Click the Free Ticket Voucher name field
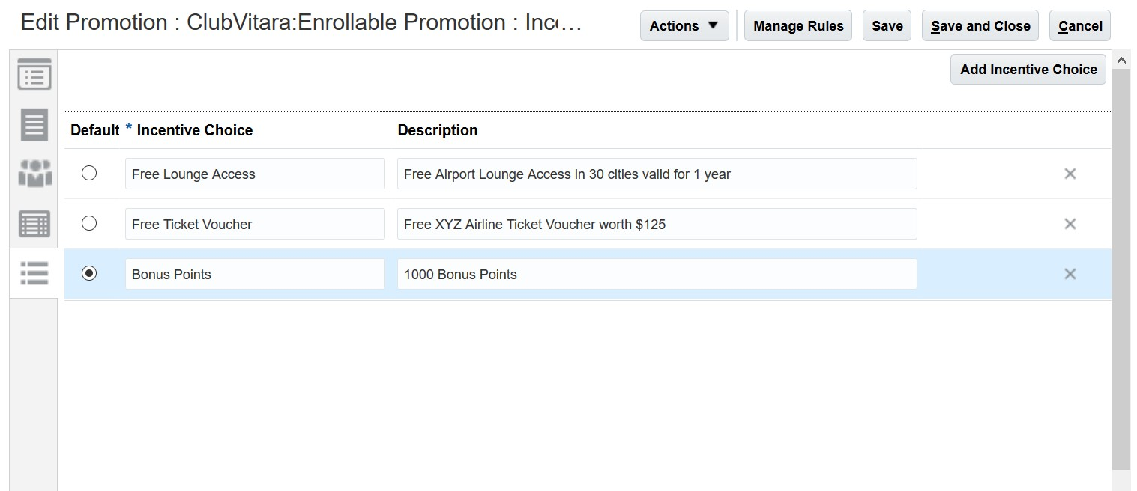Viewport: 1137px width, 491px height. pyautogui.click(x=255, y=225)
